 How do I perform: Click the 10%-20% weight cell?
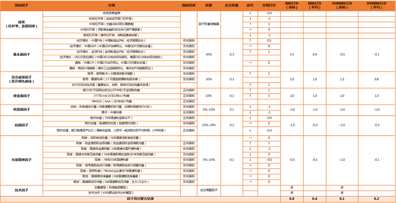pos(208,125)
